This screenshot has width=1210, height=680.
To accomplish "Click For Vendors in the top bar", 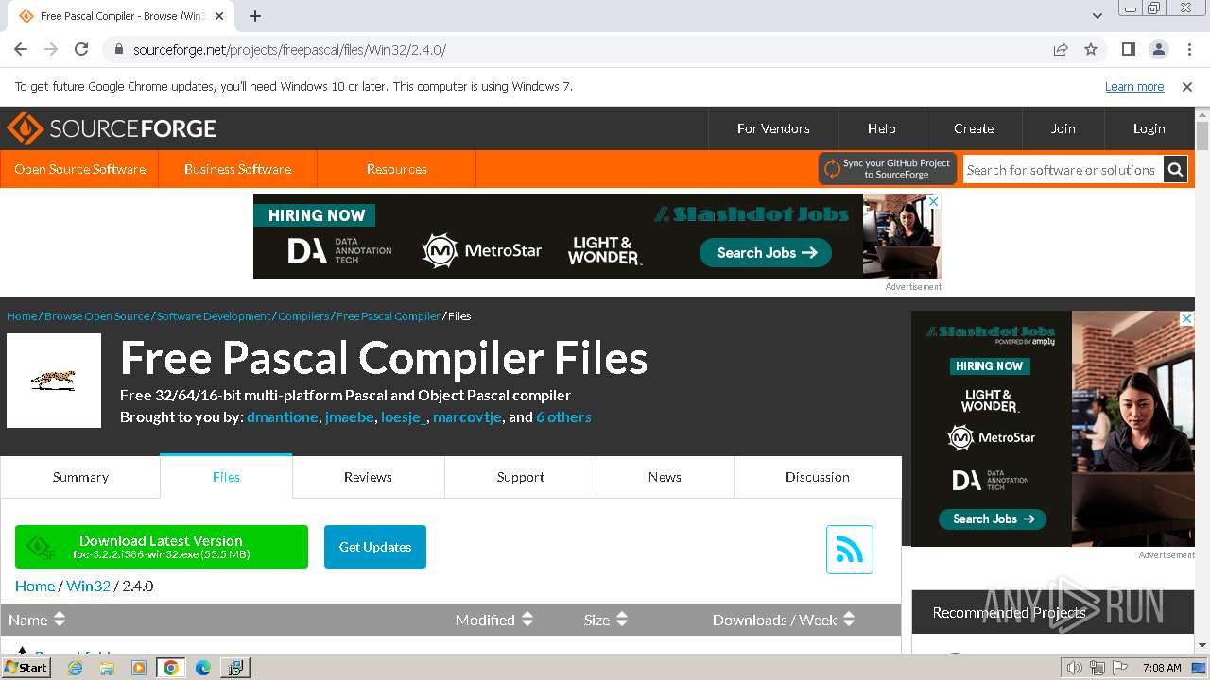I will tap(773, 128).
